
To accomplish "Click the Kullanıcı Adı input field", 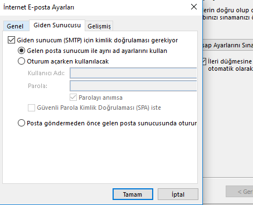I will coord(133,73).
